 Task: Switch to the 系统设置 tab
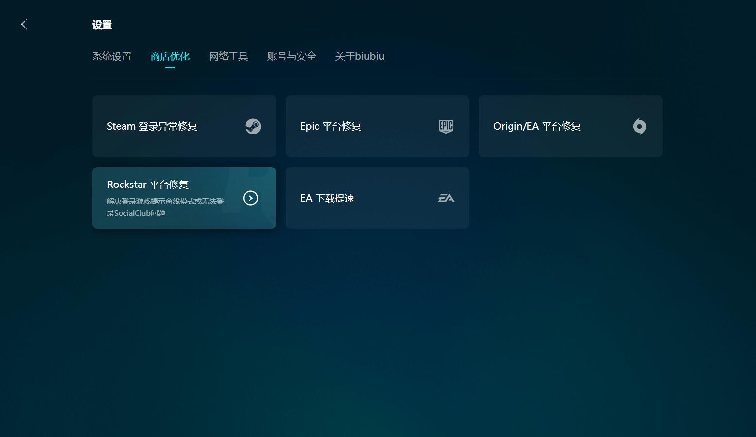(112, 56)
